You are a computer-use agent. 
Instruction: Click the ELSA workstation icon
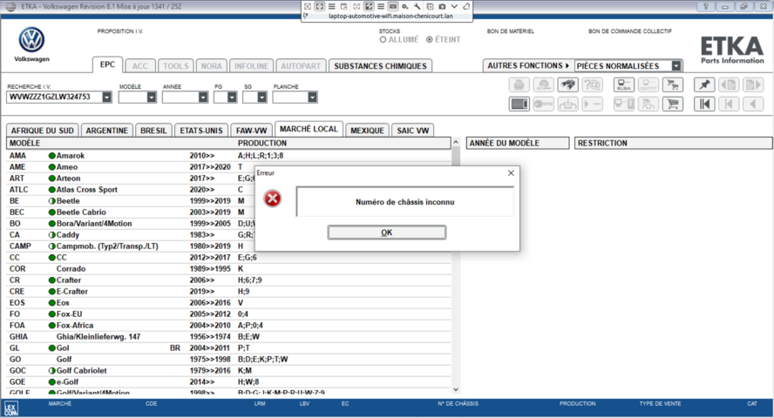click(x=624, y=84)
